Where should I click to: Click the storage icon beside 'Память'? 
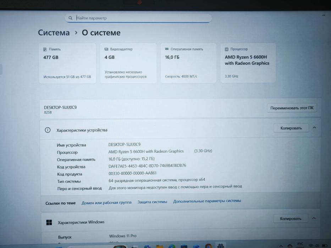(x=45, y=49)
